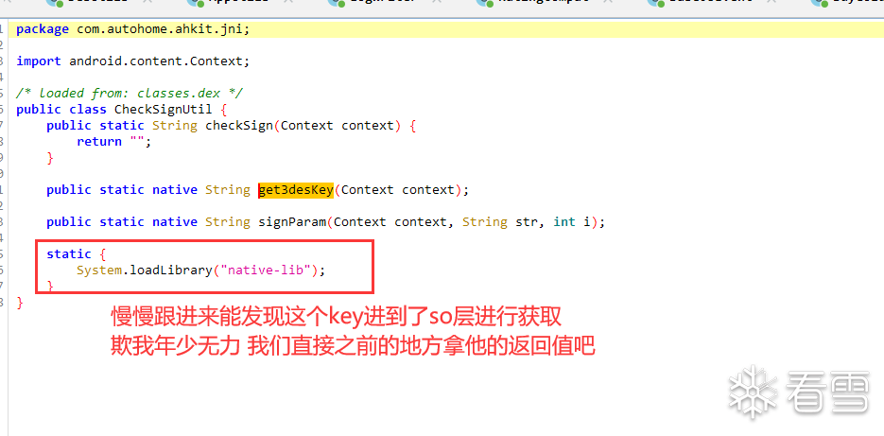Close the App editor tab
The height and width of the screenshot is (436, 884).
coord(288,2)
